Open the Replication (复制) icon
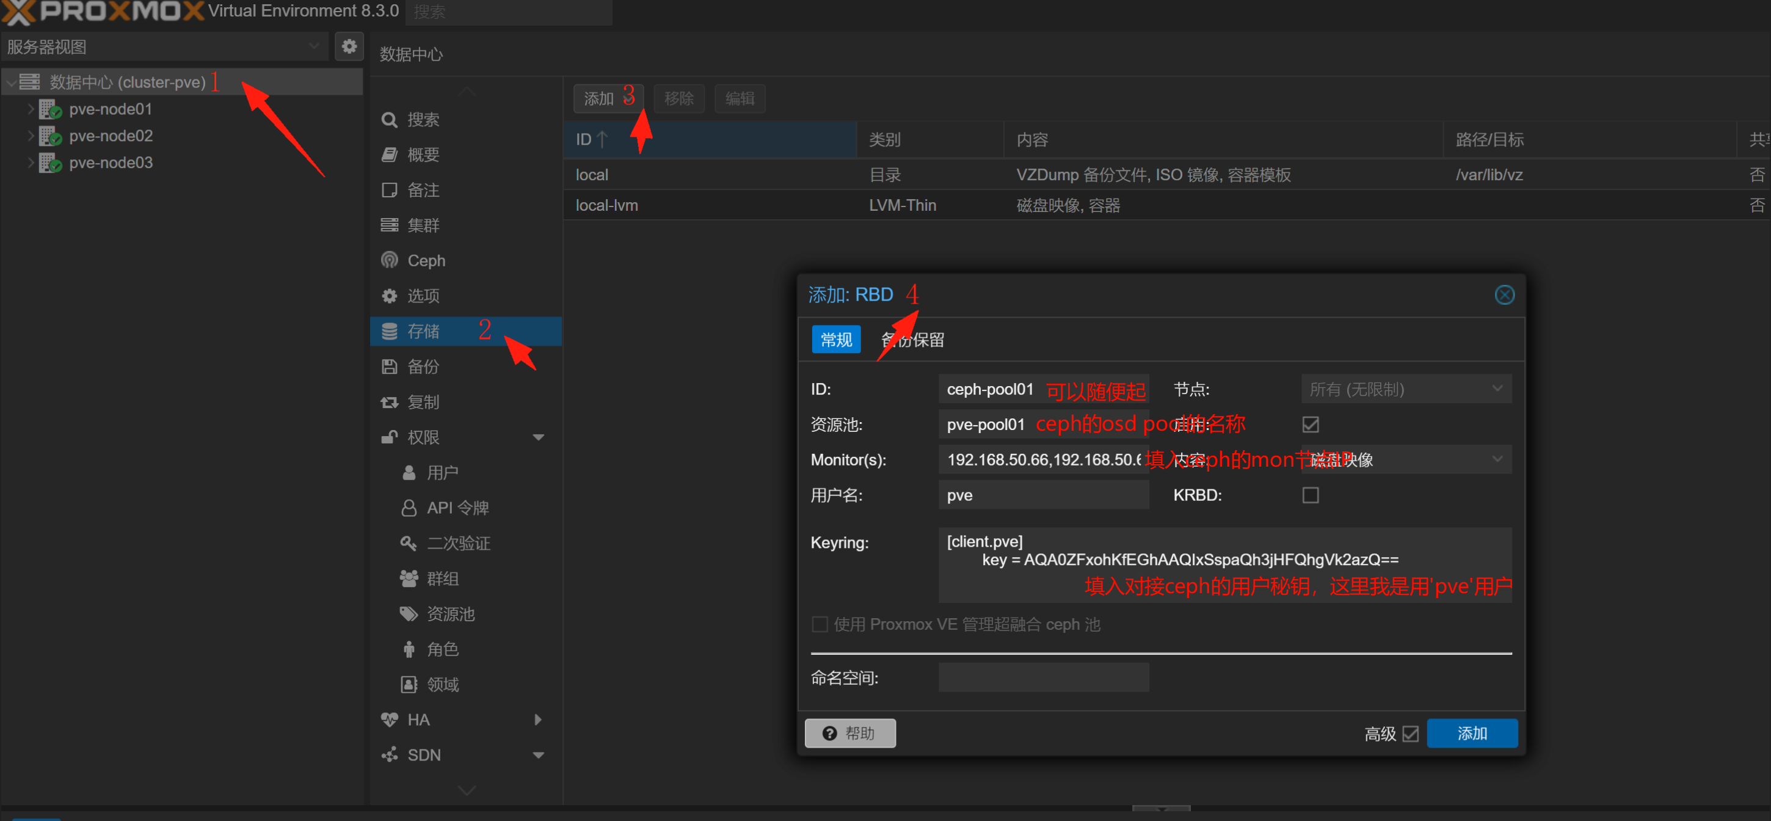The width and height of the screenshot is (1771, 821). pyautogui.click(x=389, y=401)
